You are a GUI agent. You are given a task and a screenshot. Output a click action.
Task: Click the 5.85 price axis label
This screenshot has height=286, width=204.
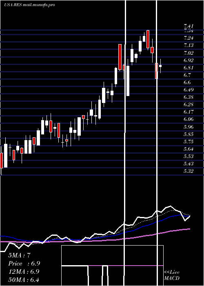pyautogui.click(x=188, y=134)
